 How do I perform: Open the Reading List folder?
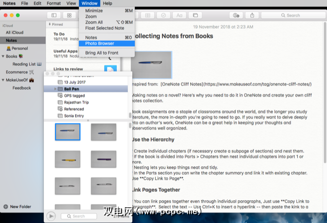tap(23, 64)
